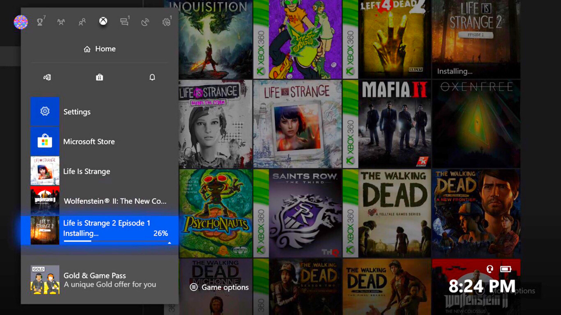Open the Multiplayer tab icon
561x315 pixels.
point(61,22)
